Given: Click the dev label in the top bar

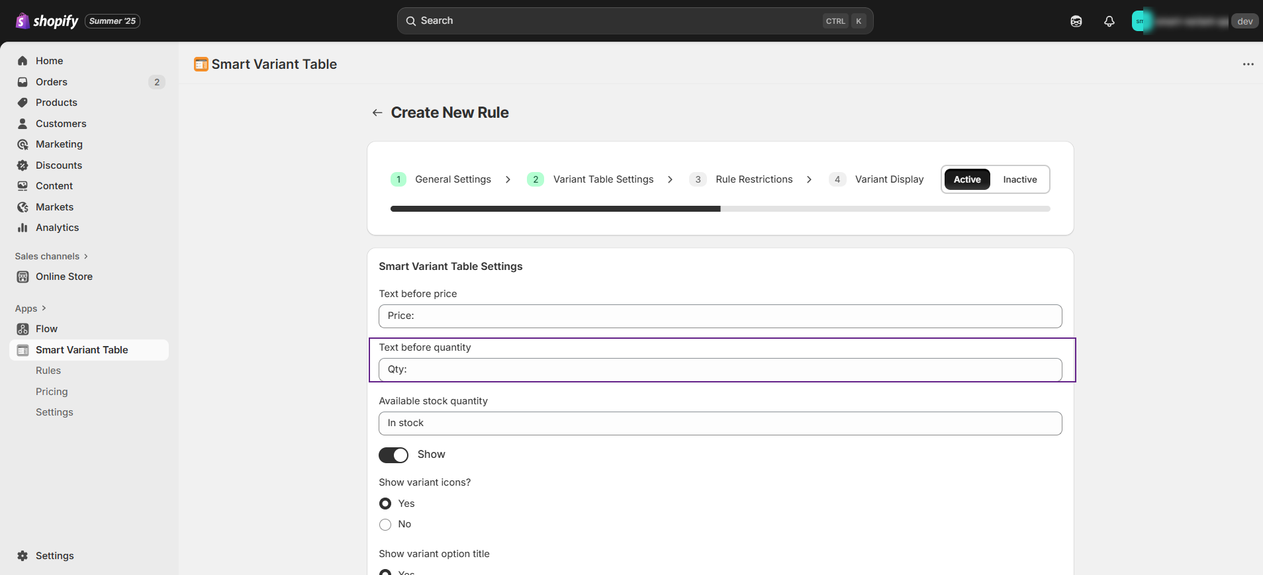Looking at the screenshot, I should click(1244, 21).
